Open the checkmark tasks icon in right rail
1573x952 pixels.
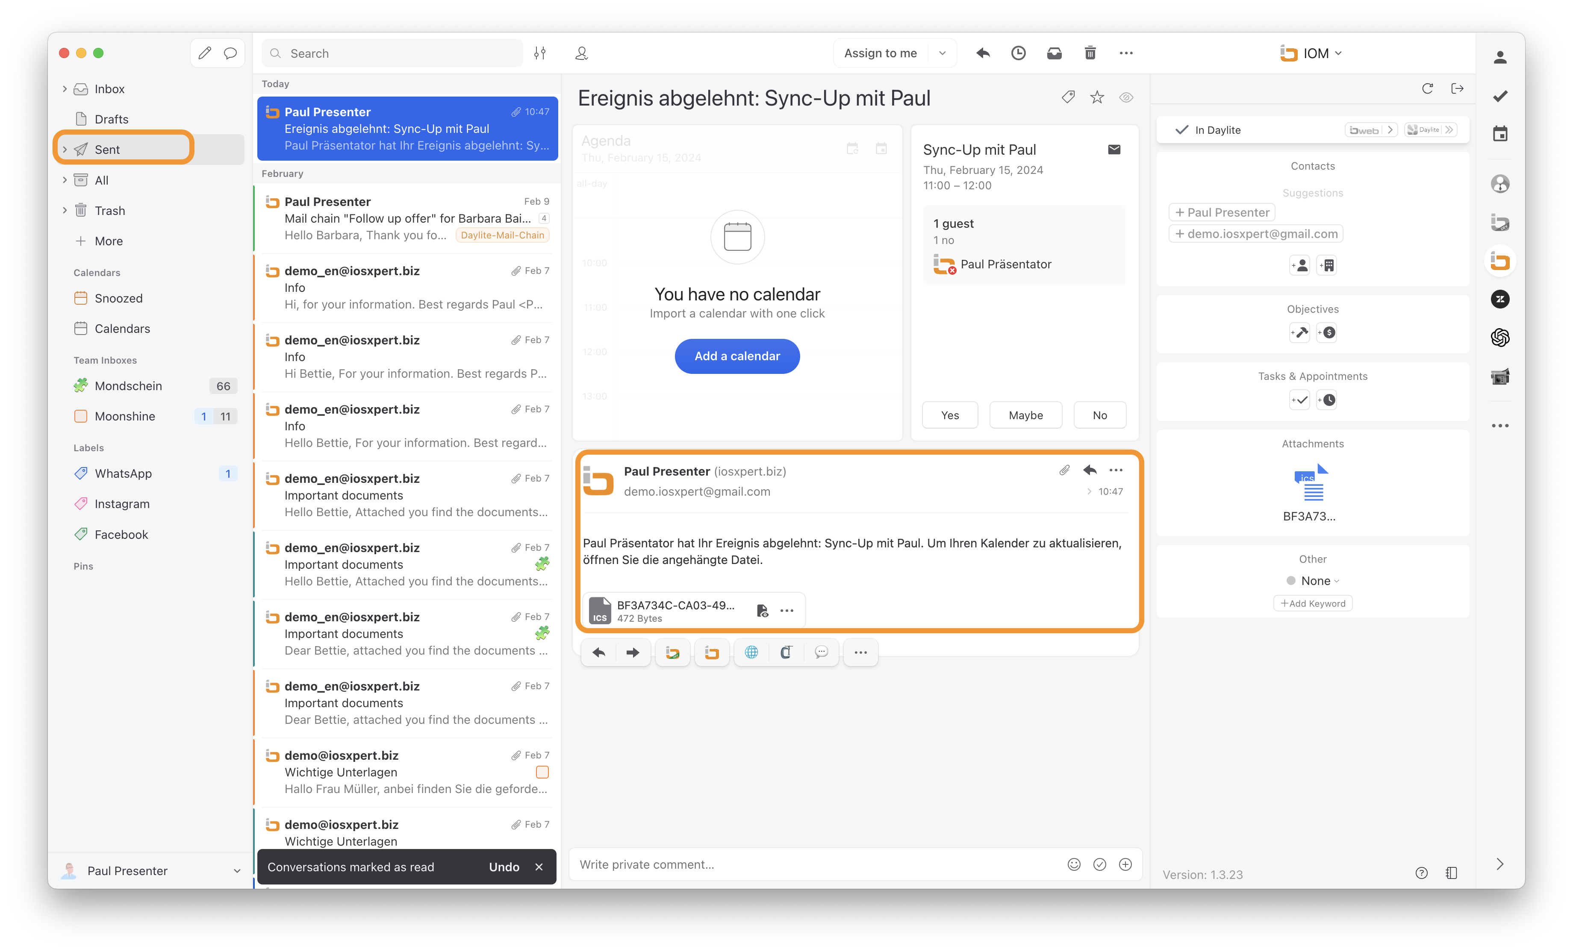(1500, 96)
